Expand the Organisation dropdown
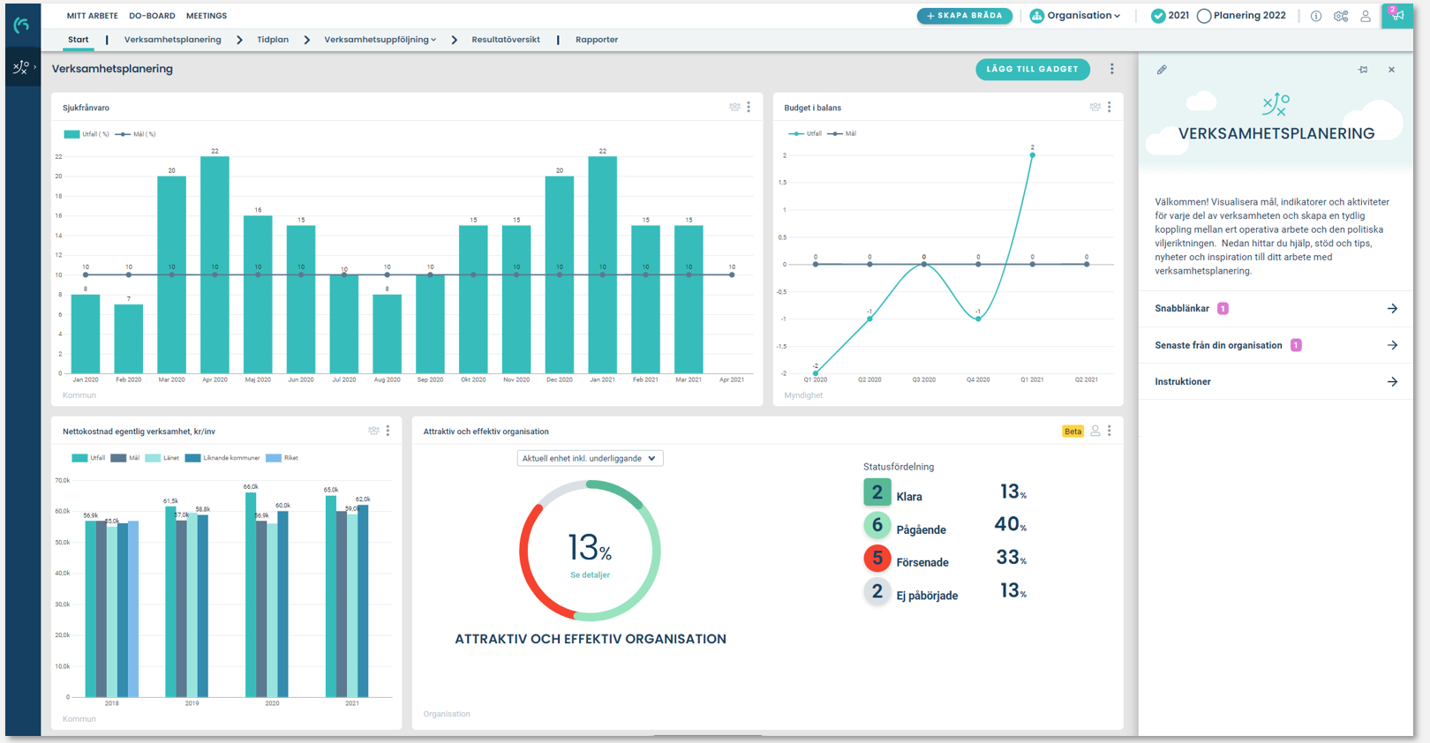The height and width of the screenshot is (743, 1430). point(1075,16)
